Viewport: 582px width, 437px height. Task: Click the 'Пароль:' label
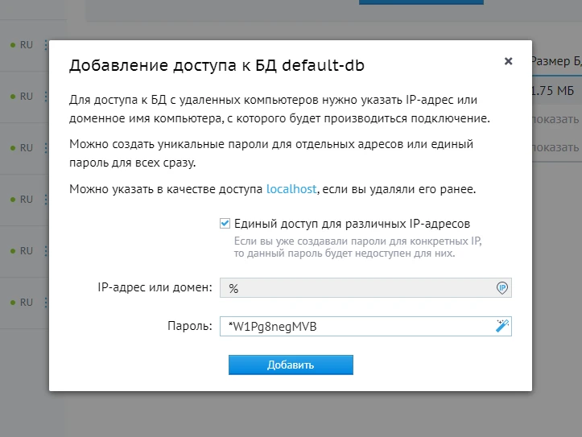(x=190, y=326)
